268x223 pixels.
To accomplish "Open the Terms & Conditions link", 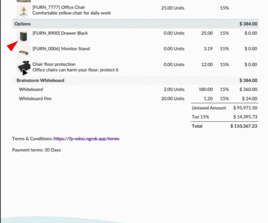I will coord(86,139).
